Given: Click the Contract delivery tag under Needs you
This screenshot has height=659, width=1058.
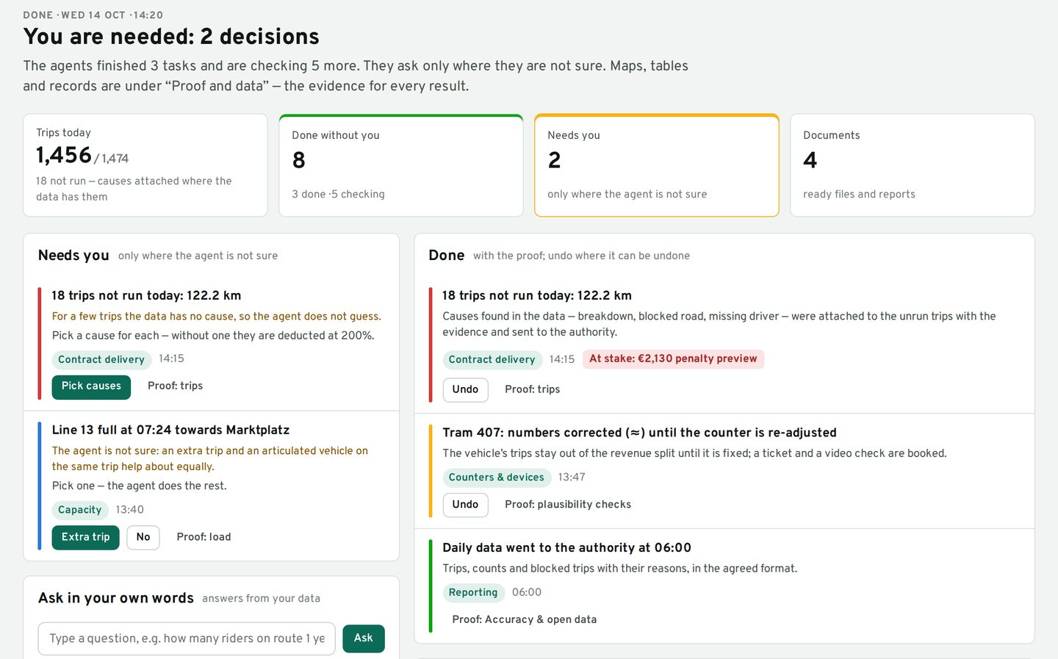Looking at the screenshot, I should (101, 359).
